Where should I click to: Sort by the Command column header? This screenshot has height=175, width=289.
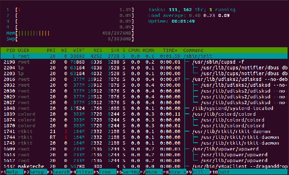(193, 50)
